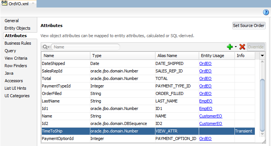Sort by Entity Usage column header
271x146 pixels.
click(x=217, y=56)
